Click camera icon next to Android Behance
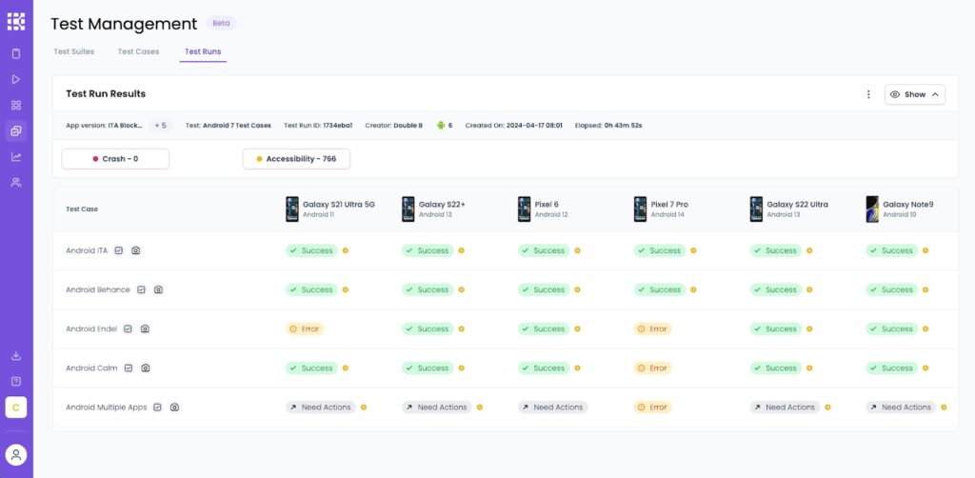 pyautogui.click(x=158, y=289)
